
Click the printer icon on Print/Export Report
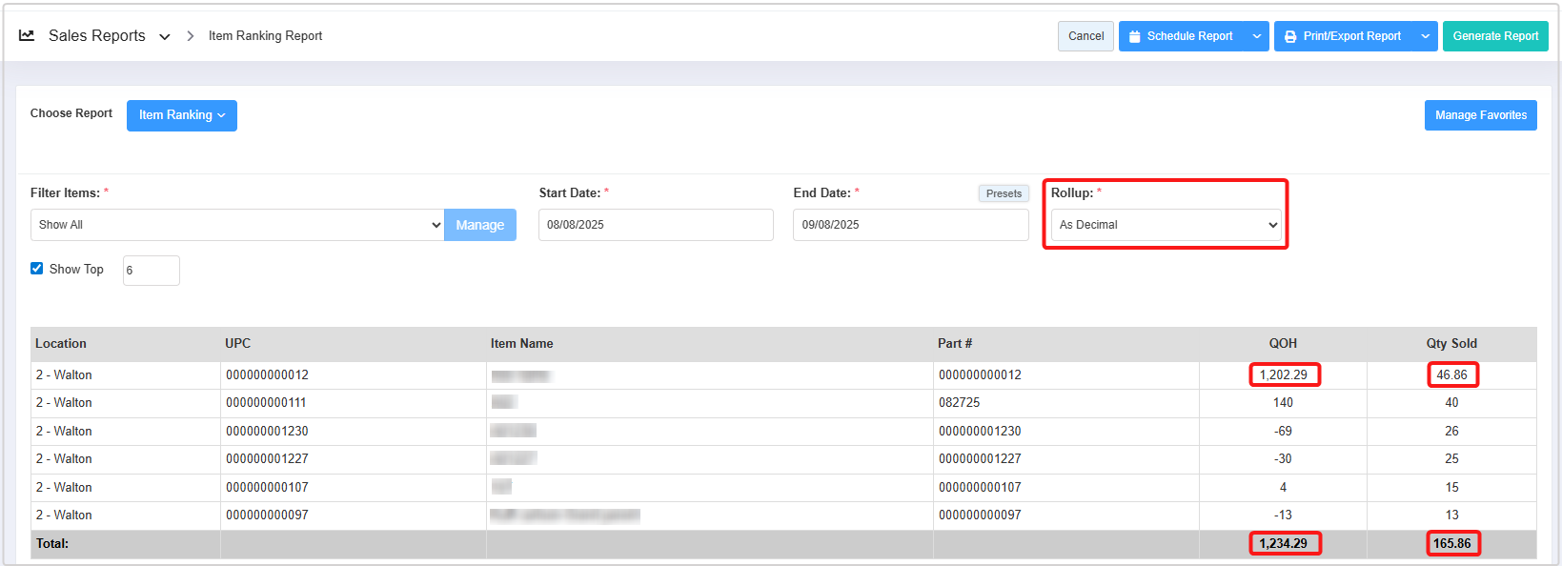tap(1290, 36)
